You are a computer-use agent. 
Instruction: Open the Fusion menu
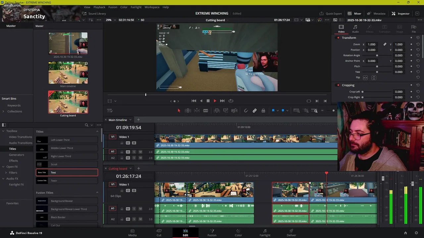pyautogui.click(x=113, y=7)
